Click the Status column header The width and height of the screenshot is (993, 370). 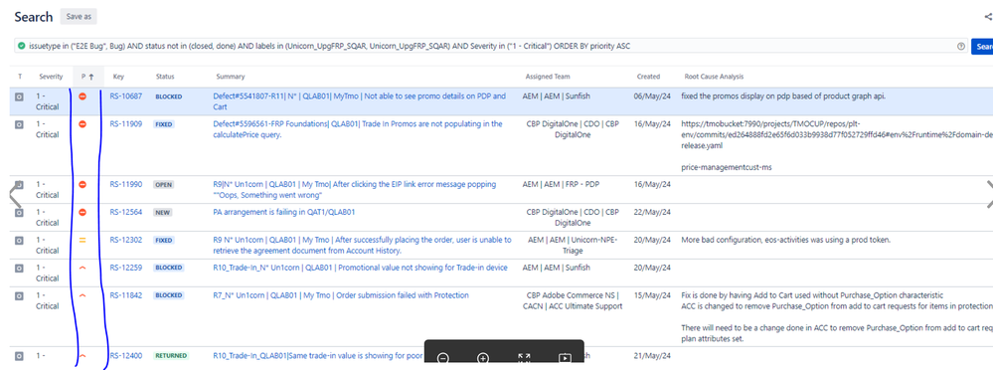coord(165,77)
